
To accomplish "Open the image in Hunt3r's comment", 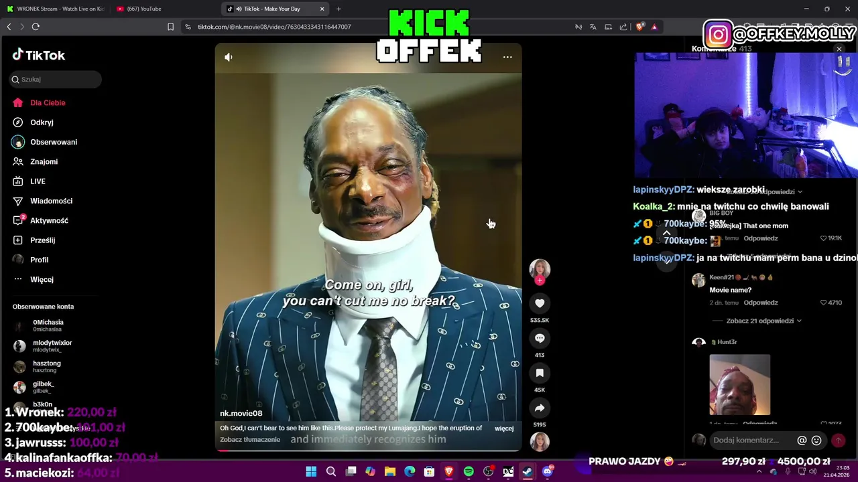I will (x=740, y=385).
